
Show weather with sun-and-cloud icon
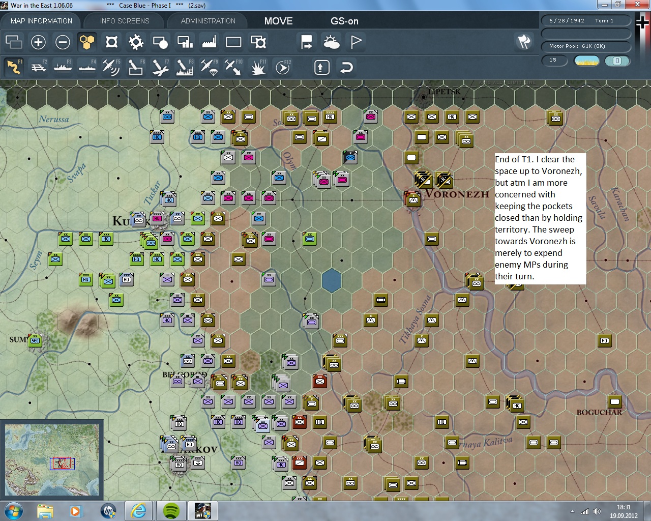click(331, 42)
